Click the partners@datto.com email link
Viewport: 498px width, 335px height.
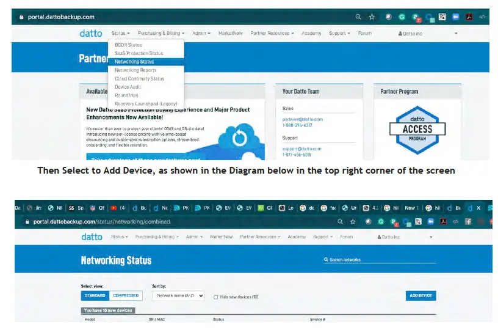point(302,120)
